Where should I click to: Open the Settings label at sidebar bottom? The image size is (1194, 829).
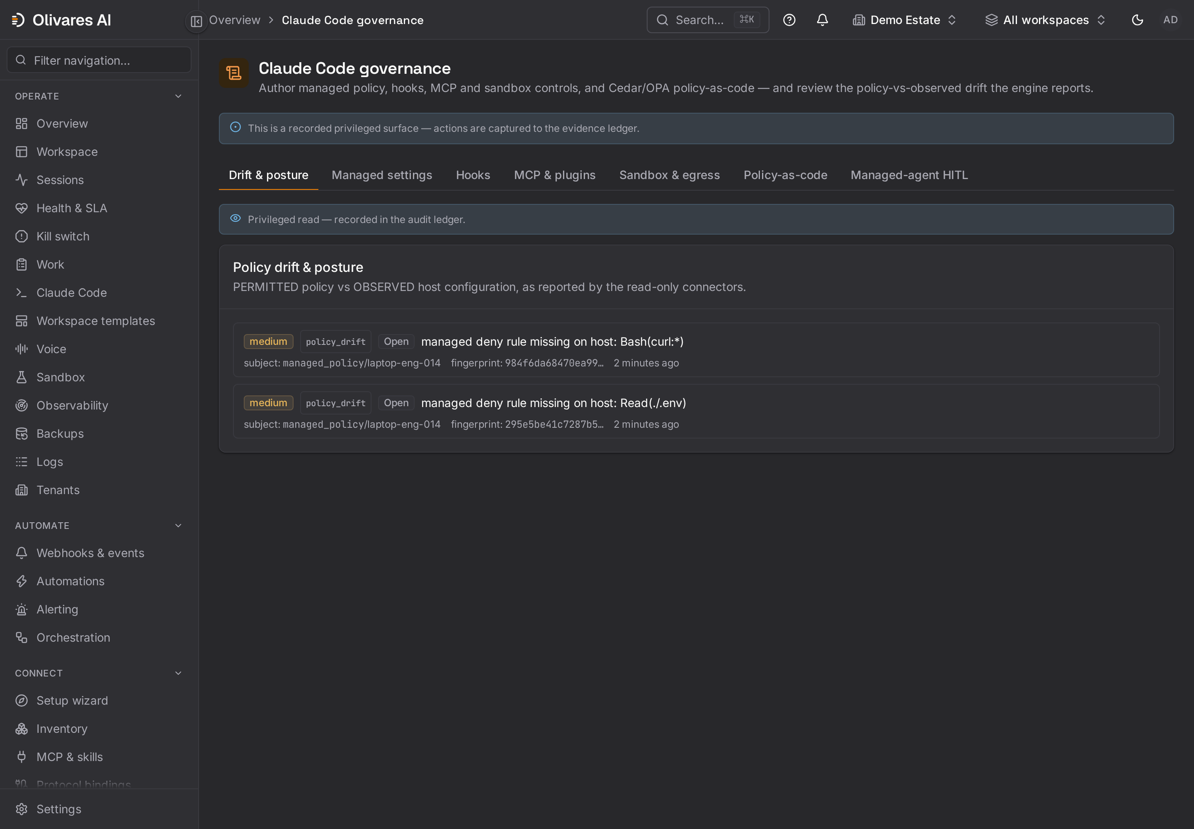point(59,809)
